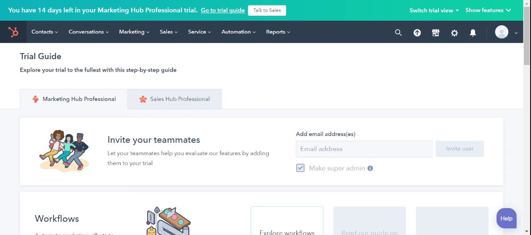Image resolution: width=531 pixels, height=235 pixels.
Task: Click the Talk to Sales button
Action: (267, 10)
